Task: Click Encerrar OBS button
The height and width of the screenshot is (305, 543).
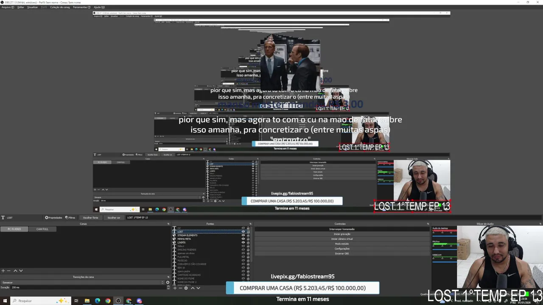Action: point(342,253)
